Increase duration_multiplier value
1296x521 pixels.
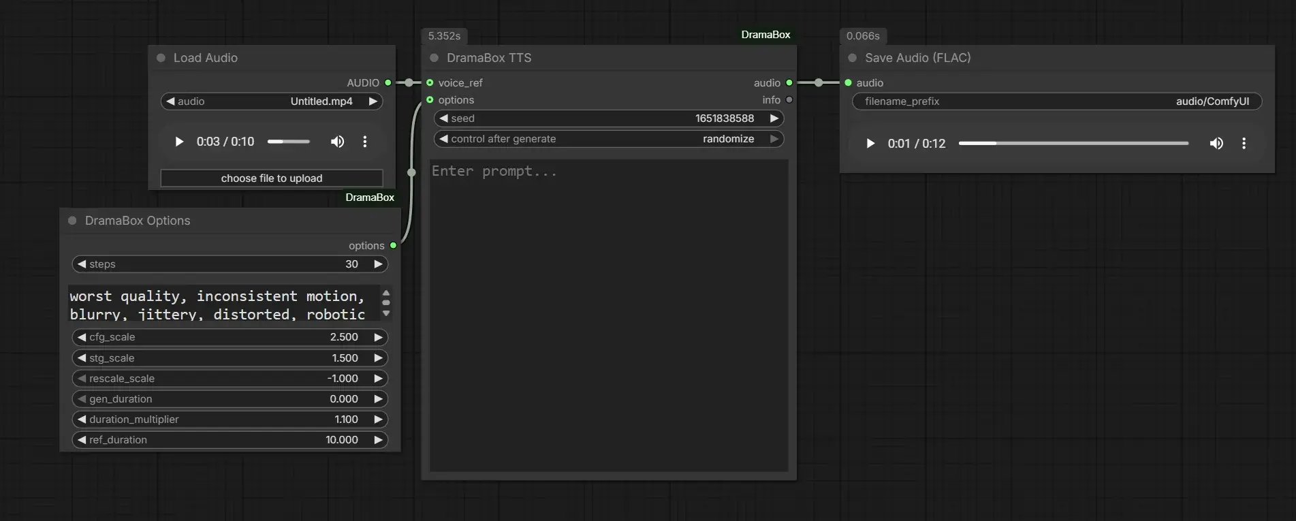(x=379, y=420)
